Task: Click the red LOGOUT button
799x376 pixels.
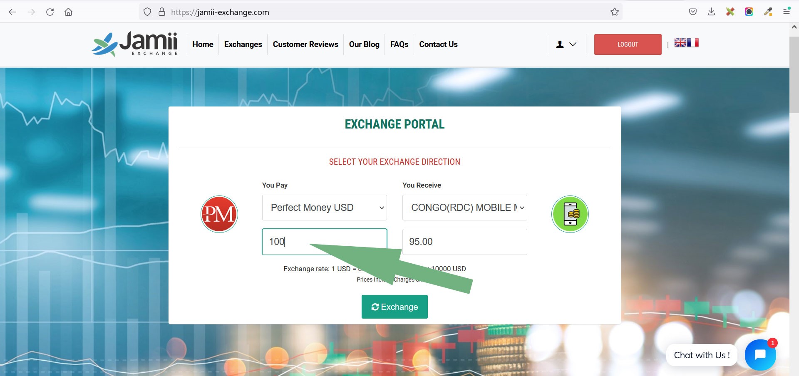Action: pos(628,44)
